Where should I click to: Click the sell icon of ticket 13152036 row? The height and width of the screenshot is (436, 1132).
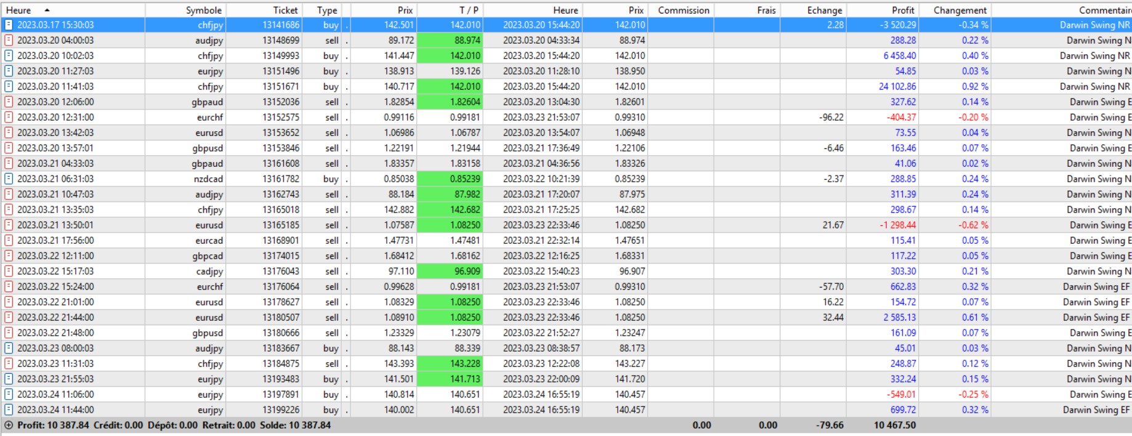9,102
